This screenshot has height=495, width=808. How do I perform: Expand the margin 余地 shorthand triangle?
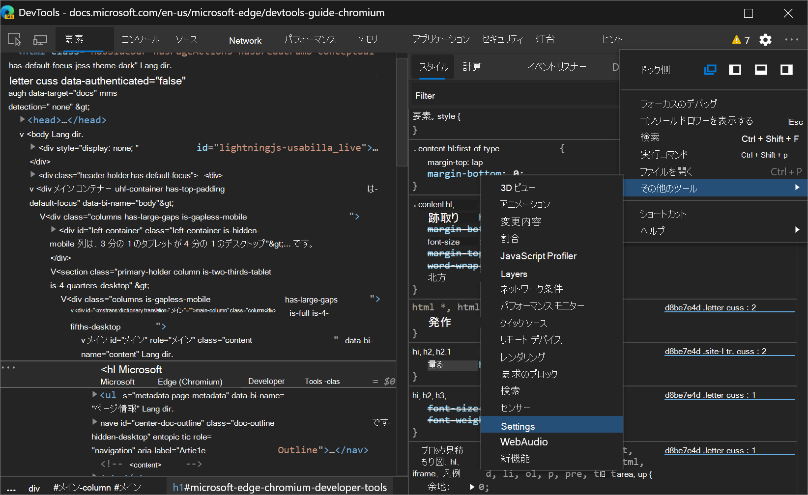[x=472, y=487]
